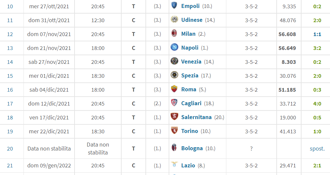Open the 0:3 result against Roma

317,90
